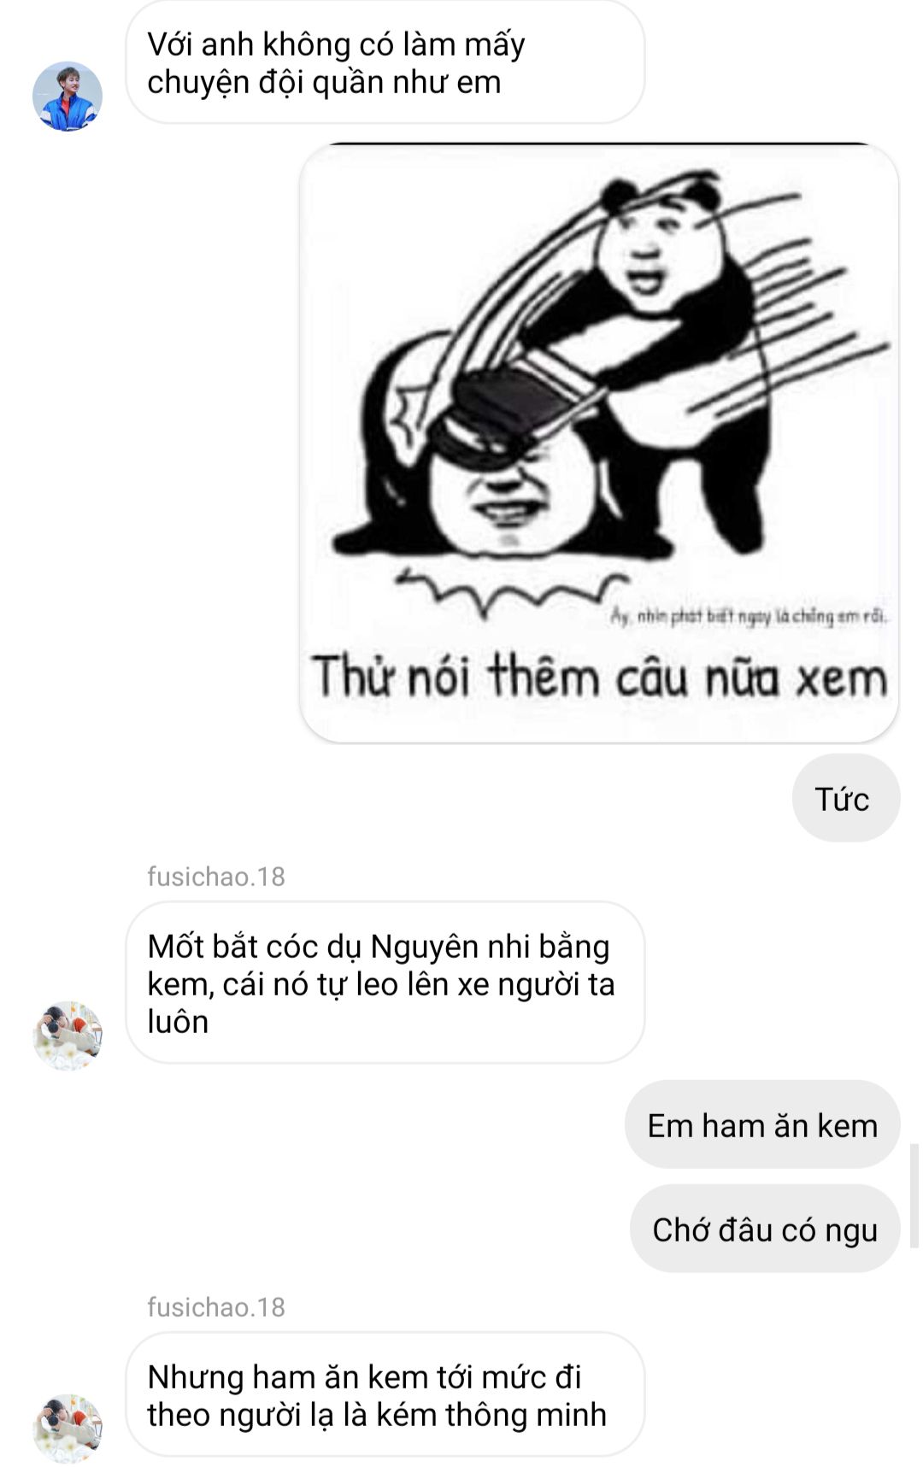Click the meme caption "Thử nói thêm câu nữa xem"
The image size is (923, 1467).
click(x=599, y=677)
